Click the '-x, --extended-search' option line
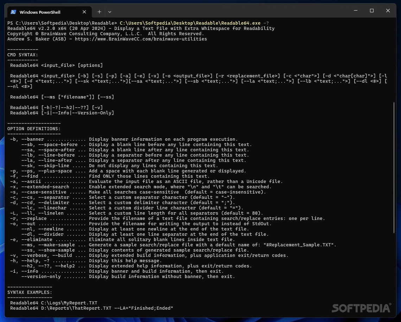Viewport: 401px width, 322px height. click(x=141, y=187)
